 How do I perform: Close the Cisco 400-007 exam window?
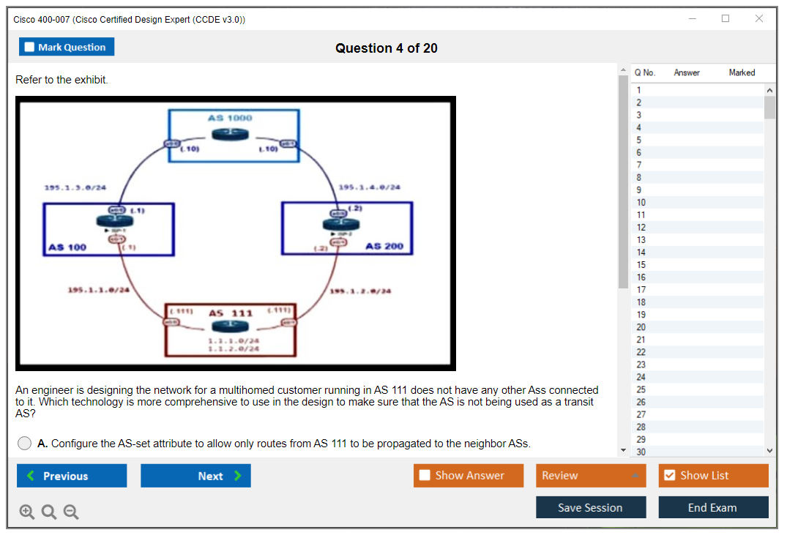point(758,19)
